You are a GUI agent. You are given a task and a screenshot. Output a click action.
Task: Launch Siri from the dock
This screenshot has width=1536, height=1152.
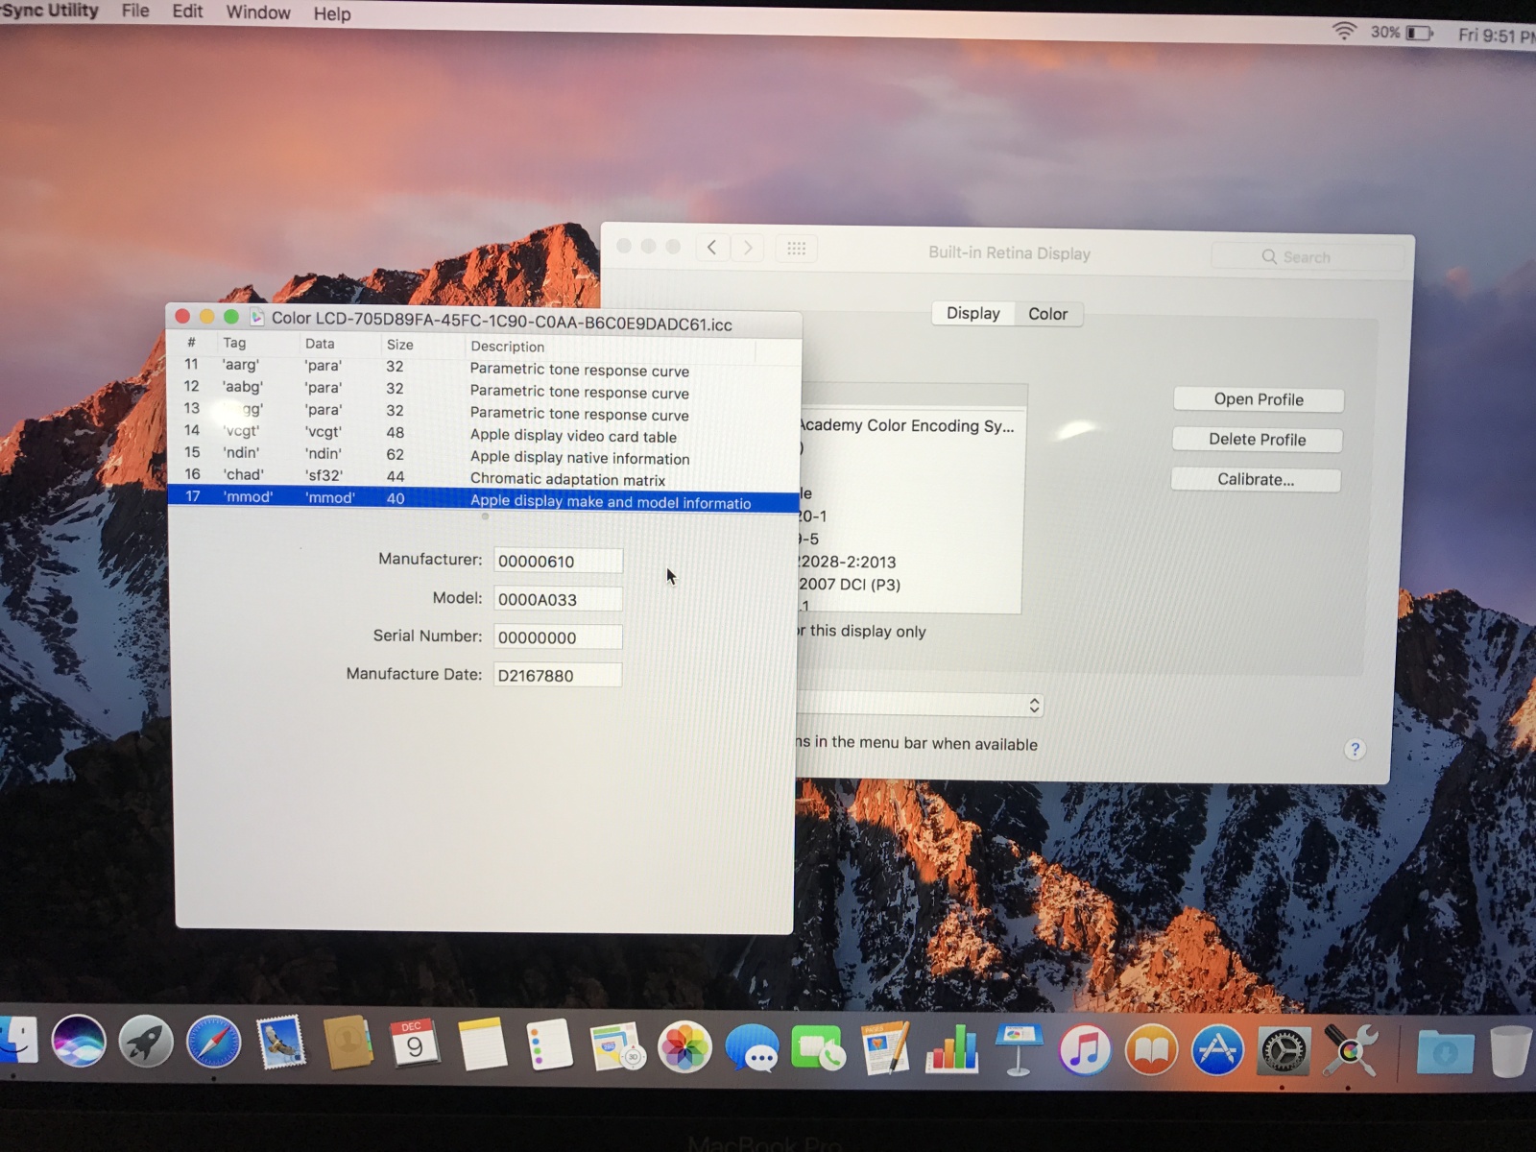point(79,1042)
